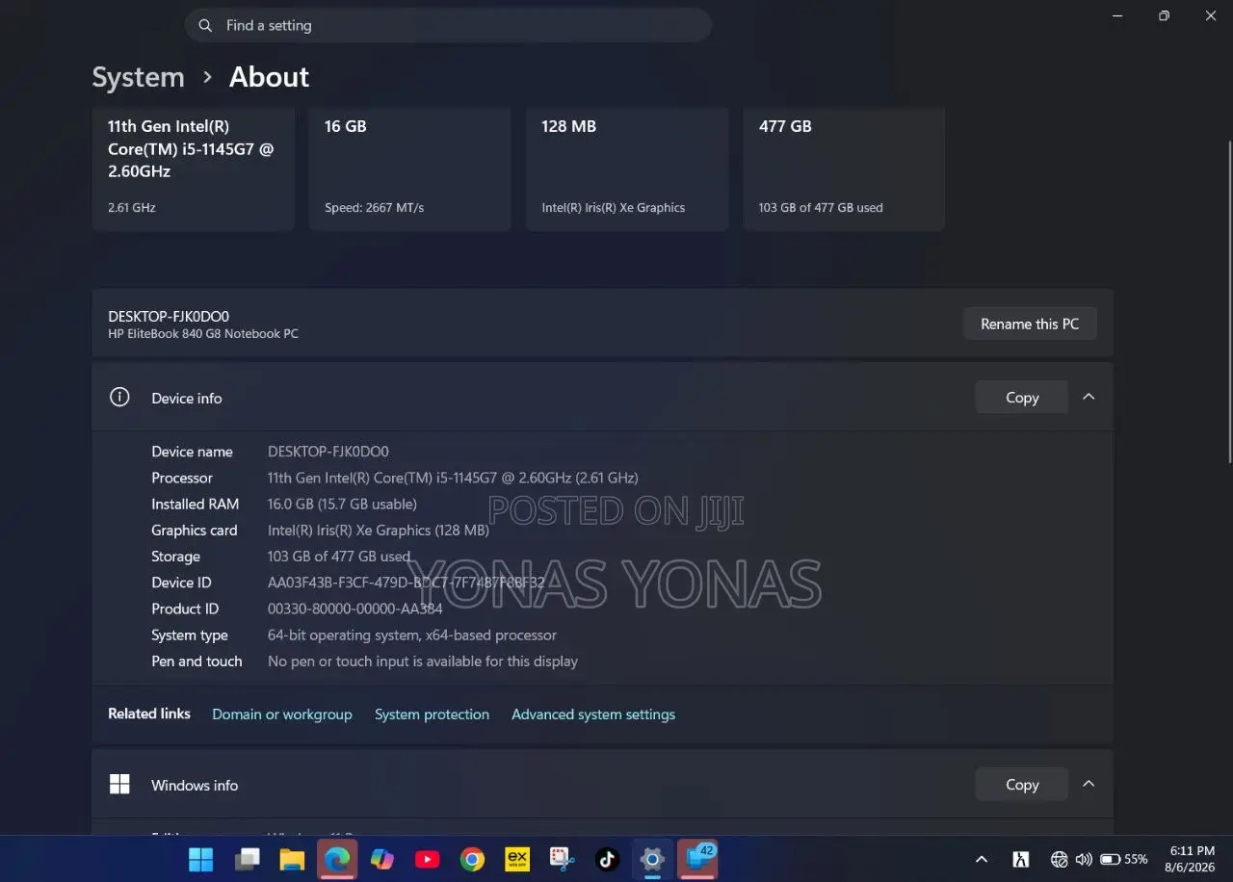
Task: Open the taskbar app with 42 badge
Action: 697,859
